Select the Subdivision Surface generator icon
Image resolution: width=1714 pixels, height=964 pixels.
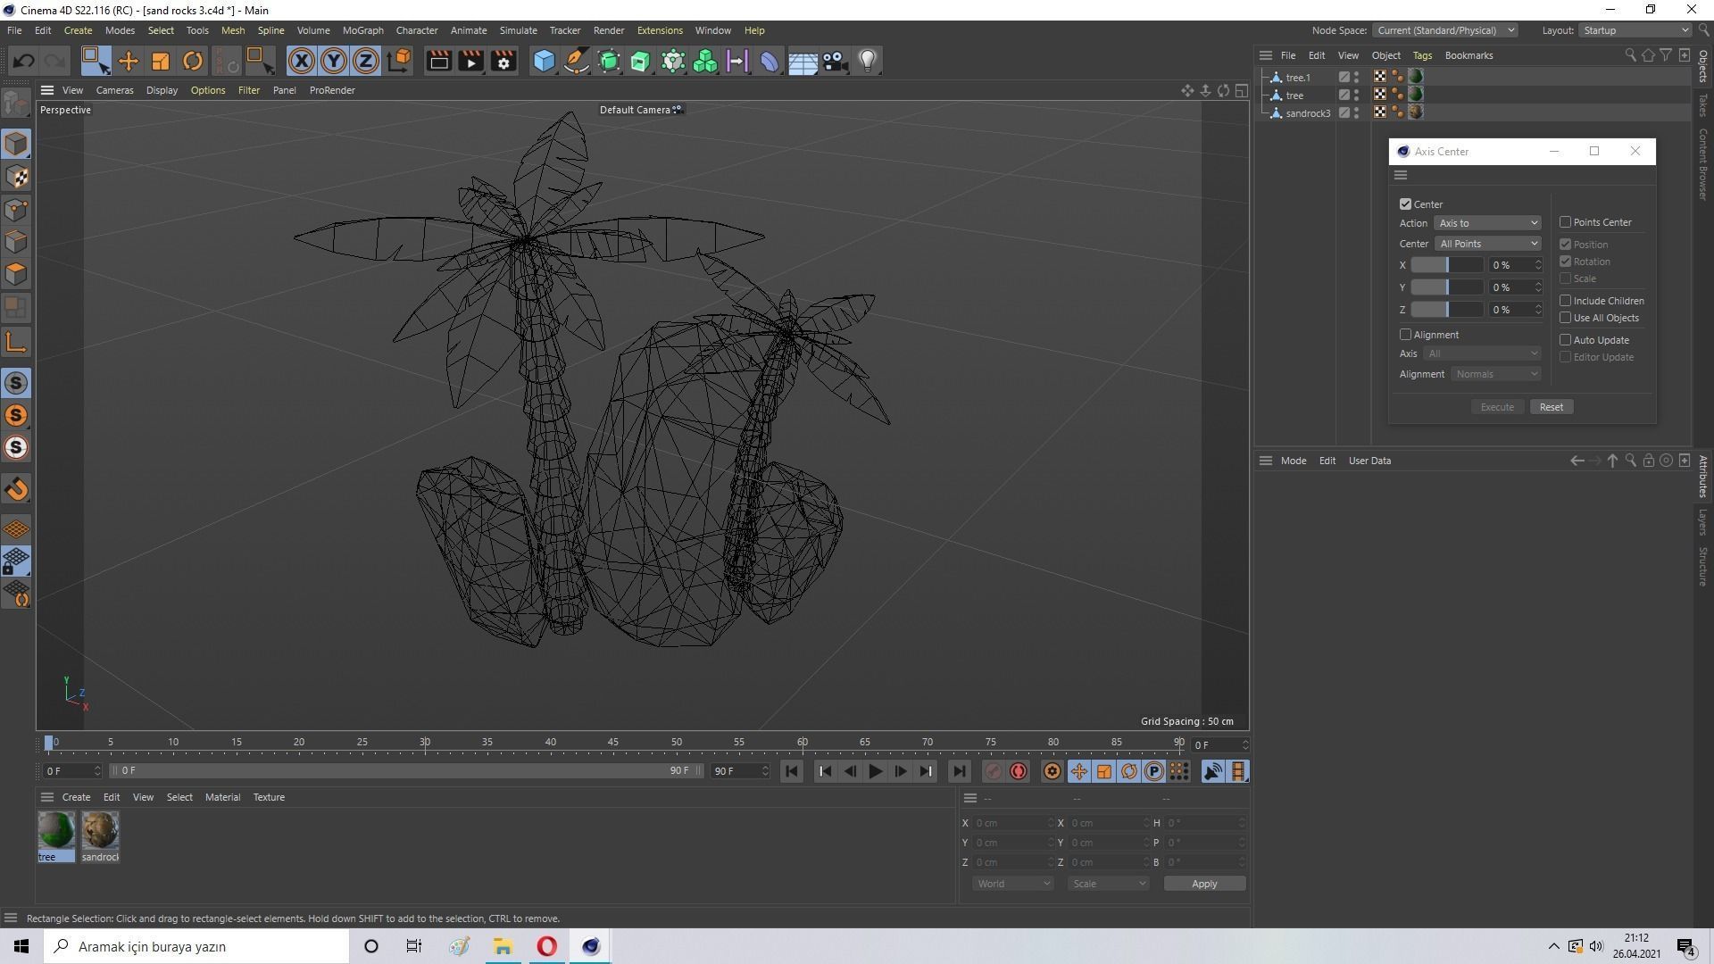609,61
